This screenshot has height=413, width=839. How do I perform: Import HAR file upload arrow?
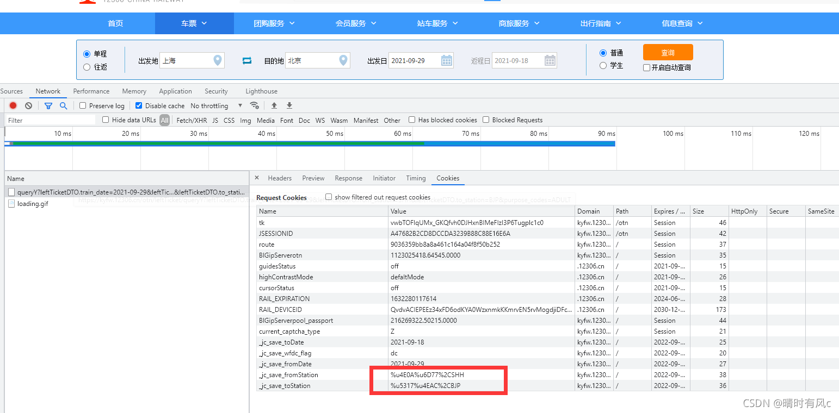274,105
